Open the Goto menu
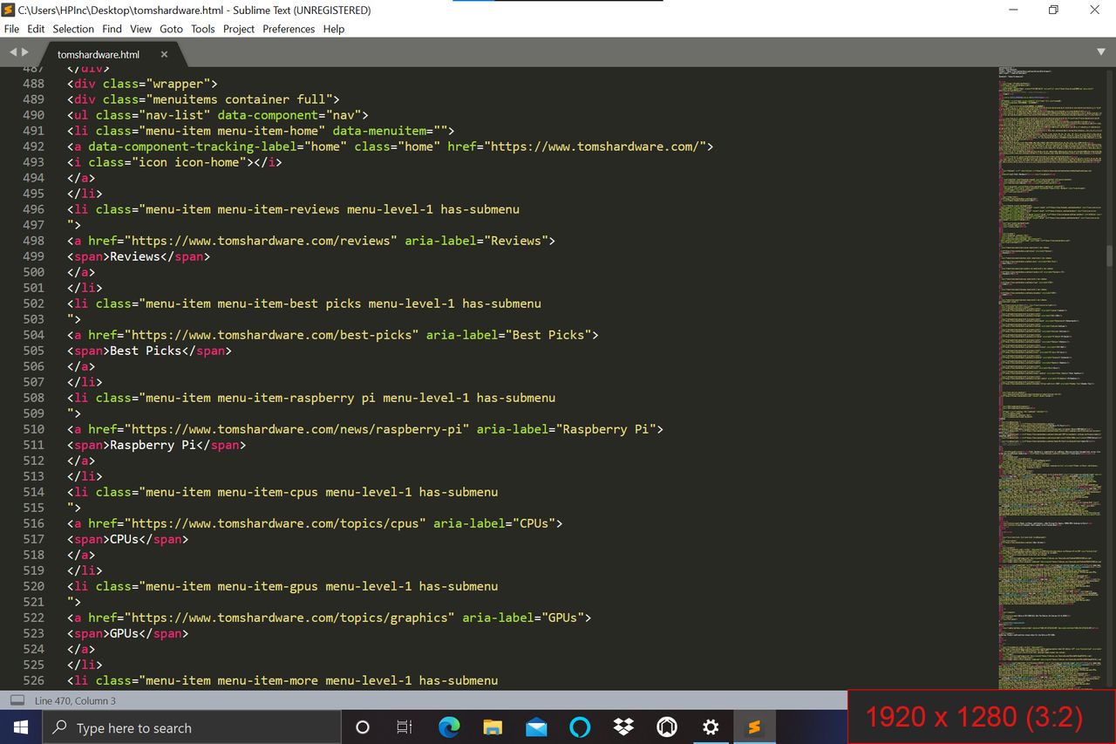The width and height of the screenshot is (1116, 744). coord(171,29)
